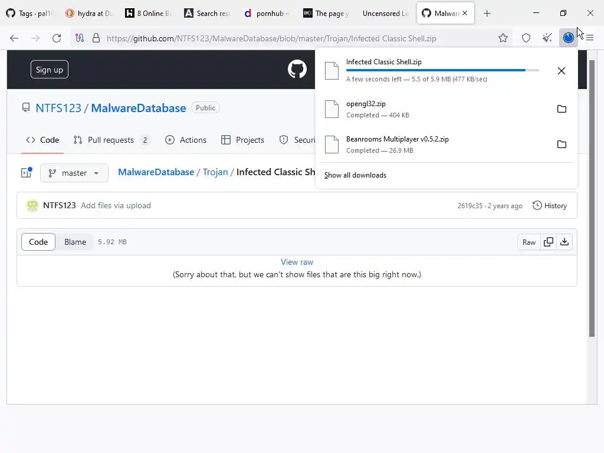Go back with the browser back arrow
The image size is (604, 453).
14,38
